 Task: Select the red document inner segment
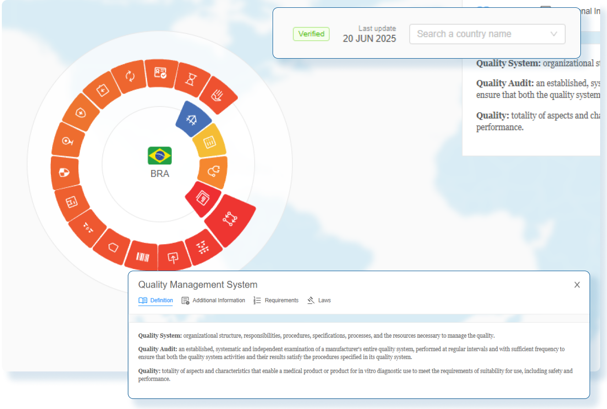pyautogui.click(x=203, y=199)
